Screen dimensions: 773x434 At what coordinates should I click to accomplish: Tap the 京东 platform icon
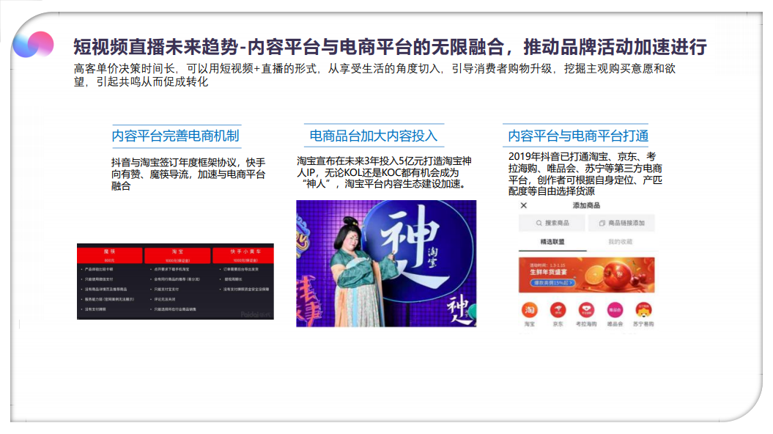click(558, 309)
